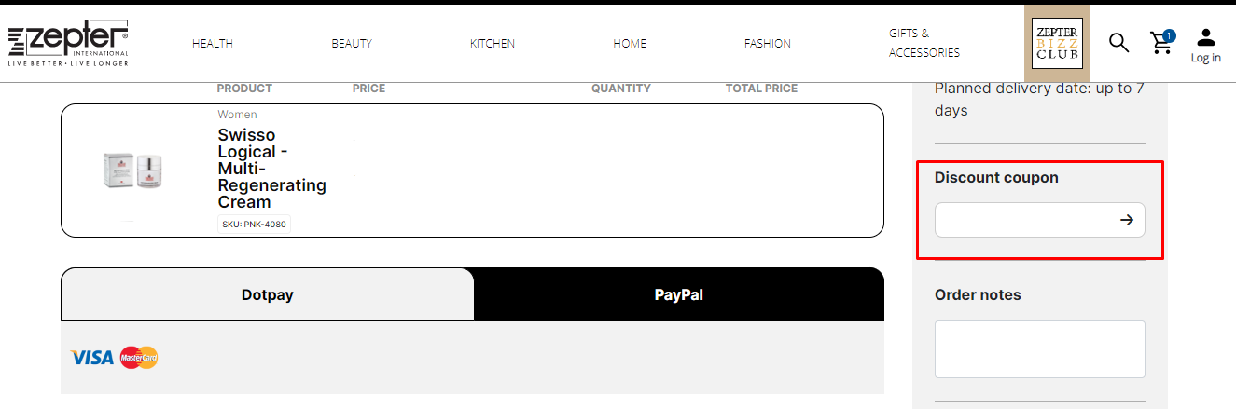Focus the Discount coupon input field
This screenshot has height=409, width=1236.
(x=1026, y=220)
